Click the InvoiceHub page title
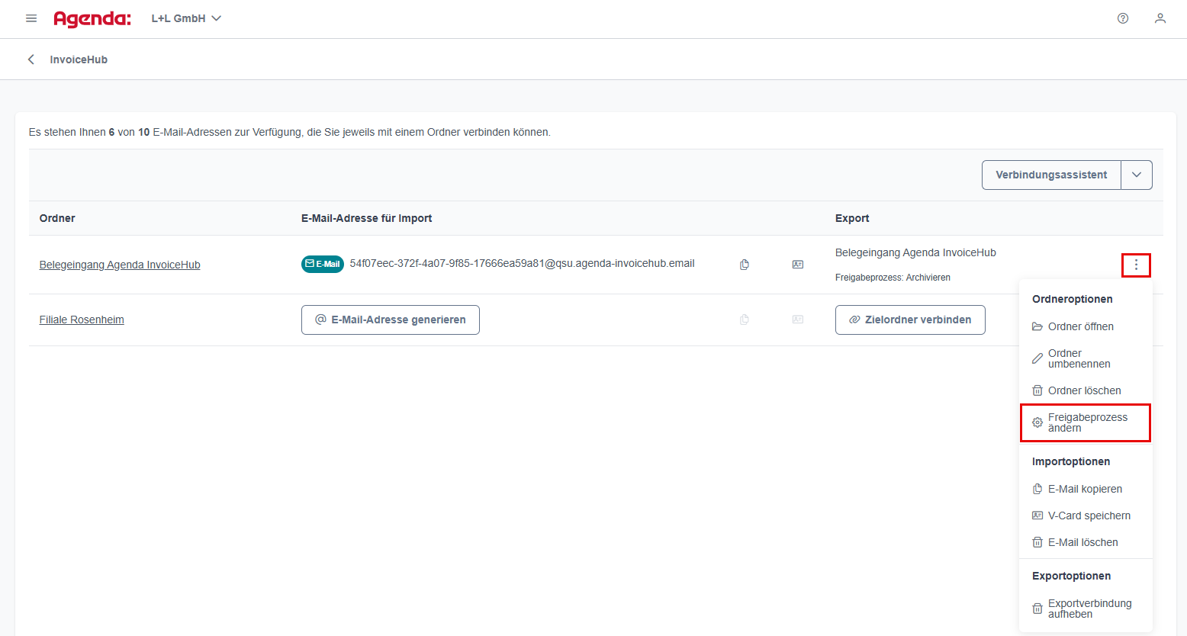This screenshot has width=1187, height=636. tap(79, 59)
